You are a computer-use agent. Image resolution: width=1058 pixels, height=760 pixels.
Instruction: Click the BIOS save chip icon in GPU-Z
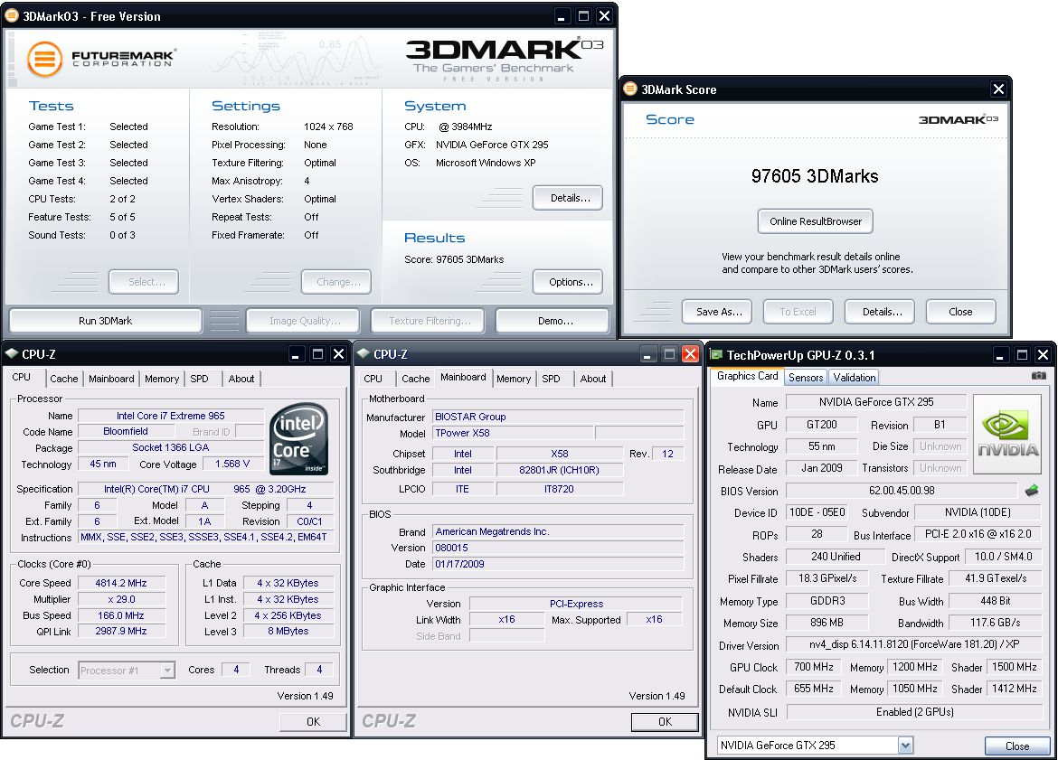(1031, 491)
